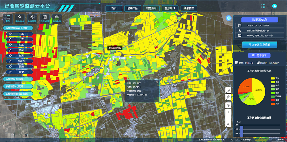Close the crop info popup

157,82
